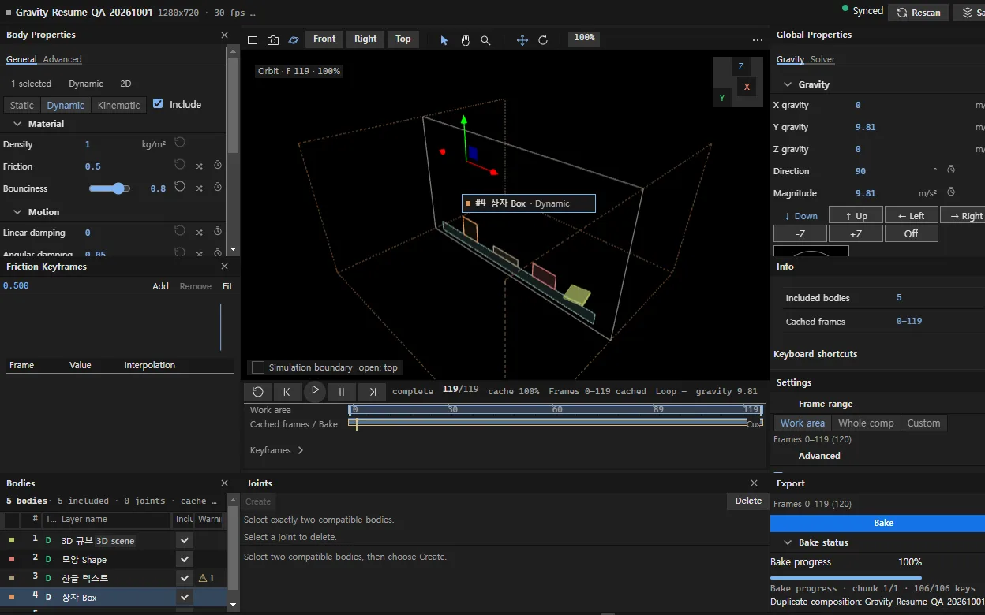Image resolution: width=985 pixels, height=615 pixels.
Task: Randomize the Friction value
Action: click(199, 166)
